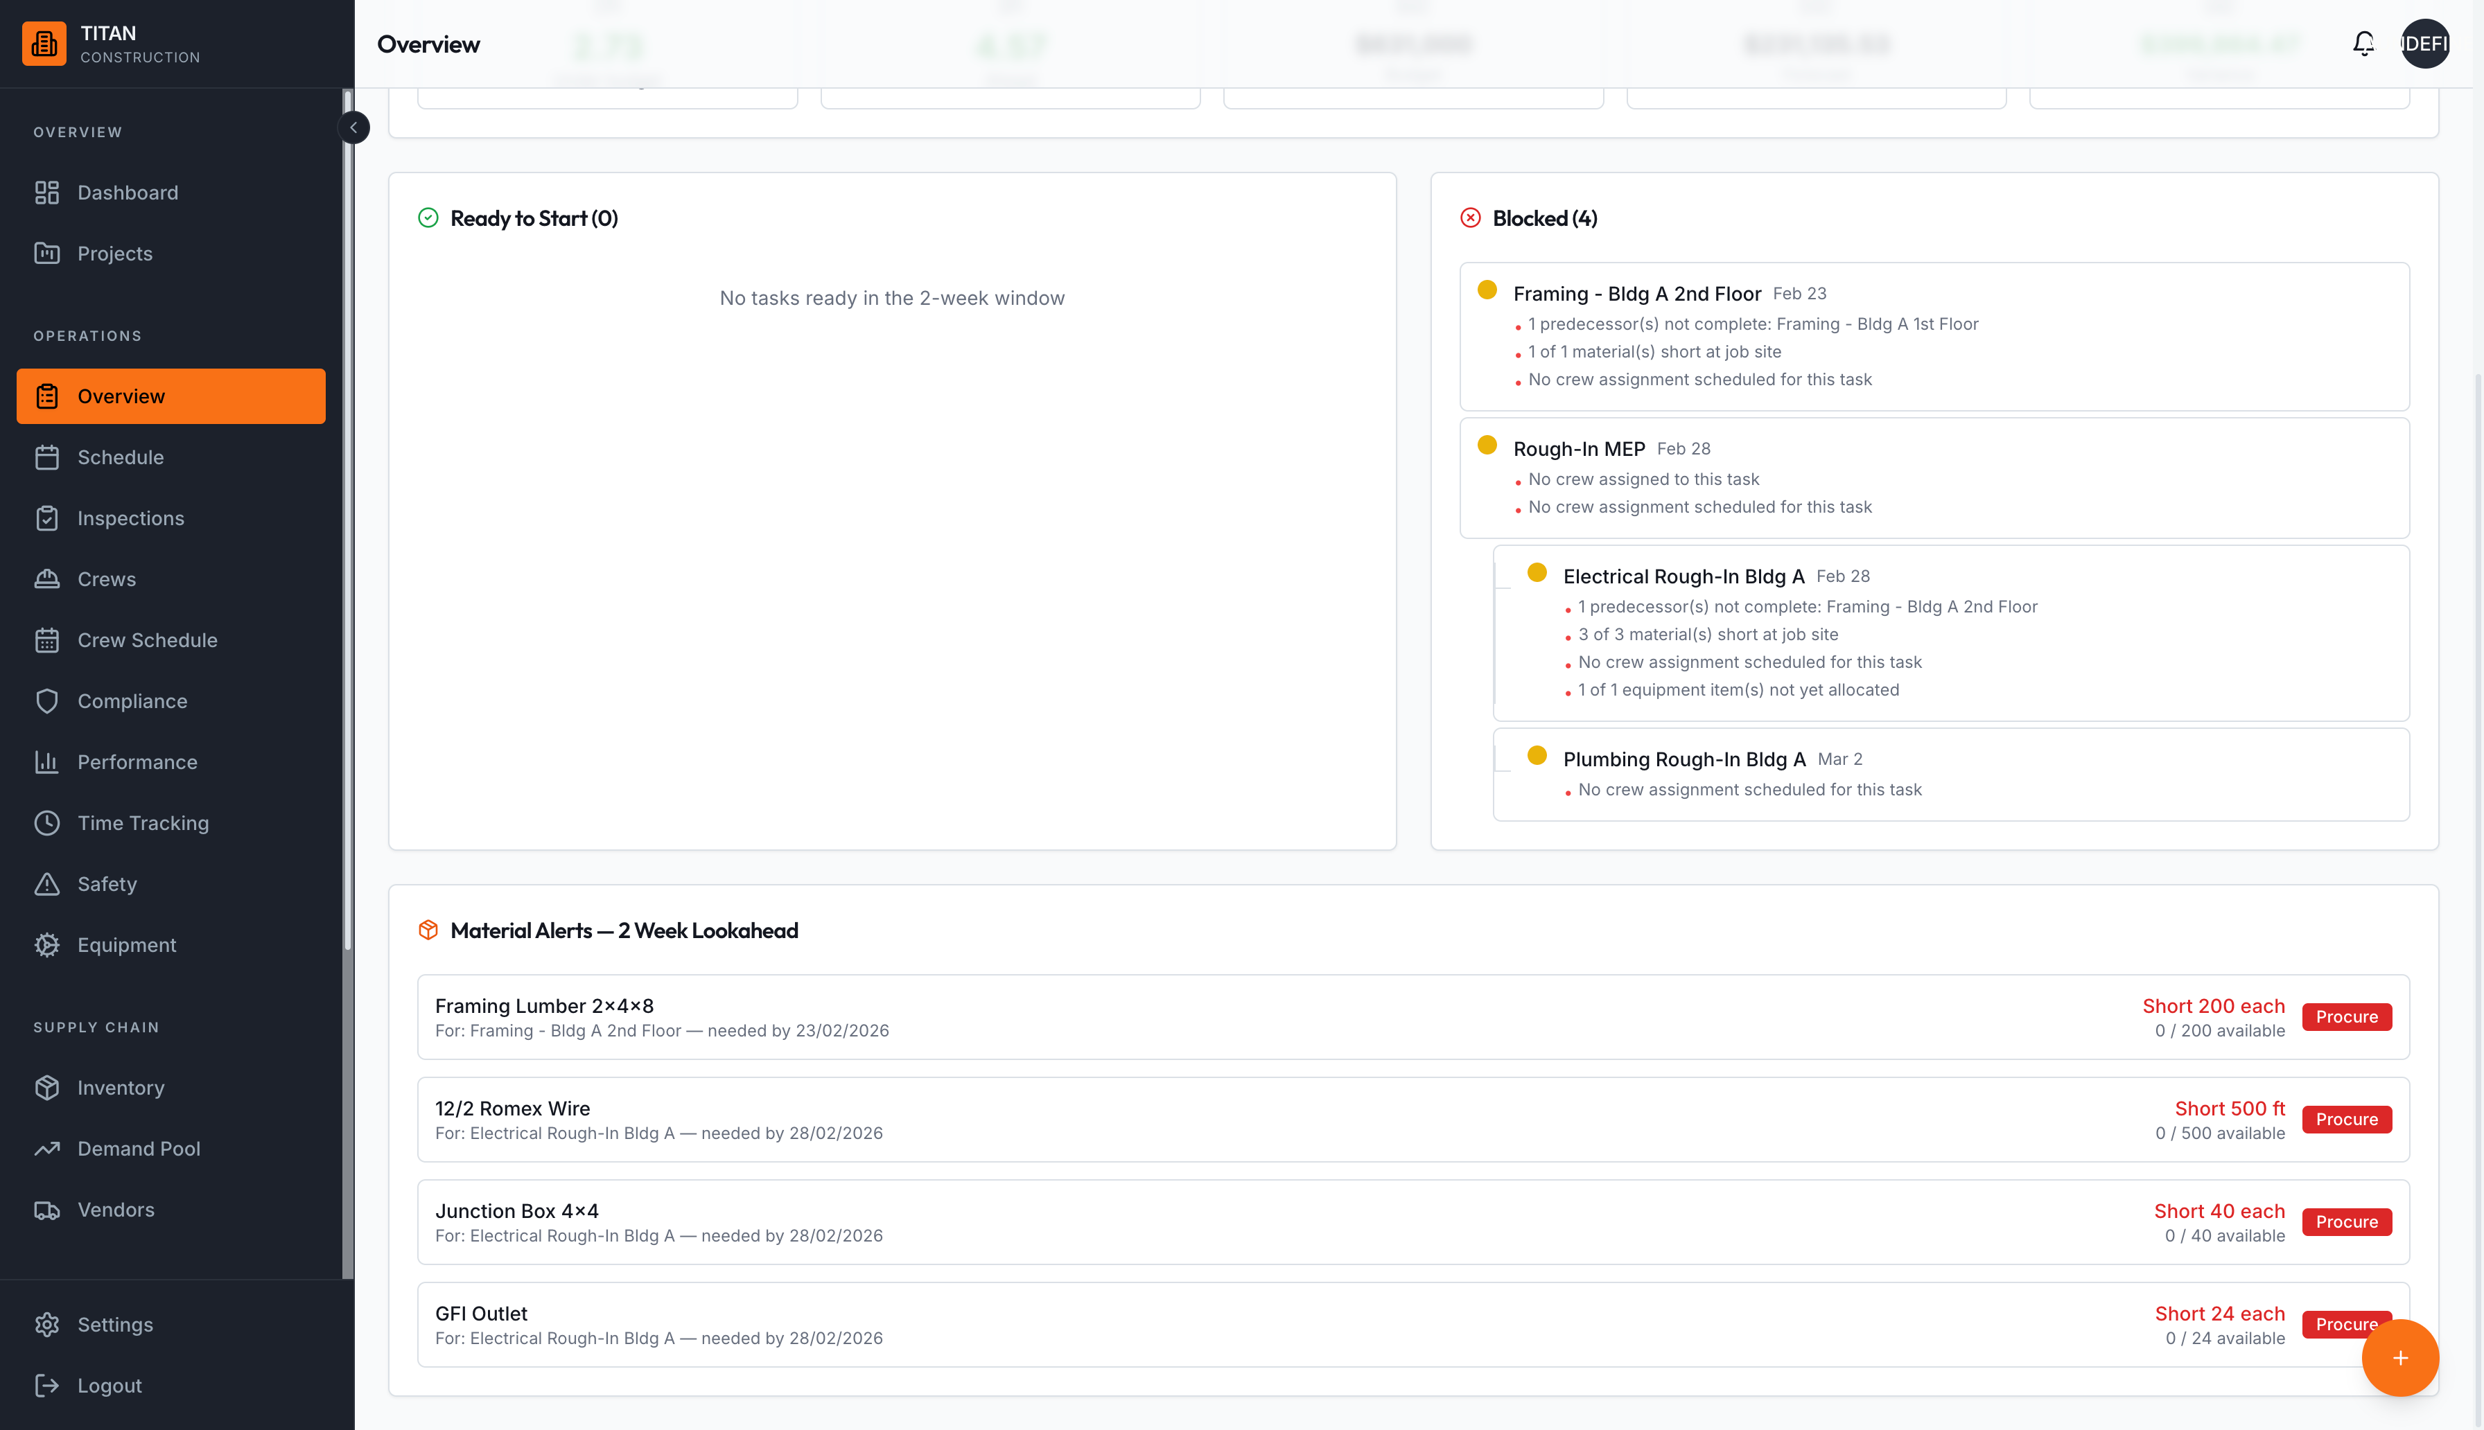Procure 12/2 Romex Wire
The height and width of the screenshot is (1430, 2484).
coord(2347,1120)
